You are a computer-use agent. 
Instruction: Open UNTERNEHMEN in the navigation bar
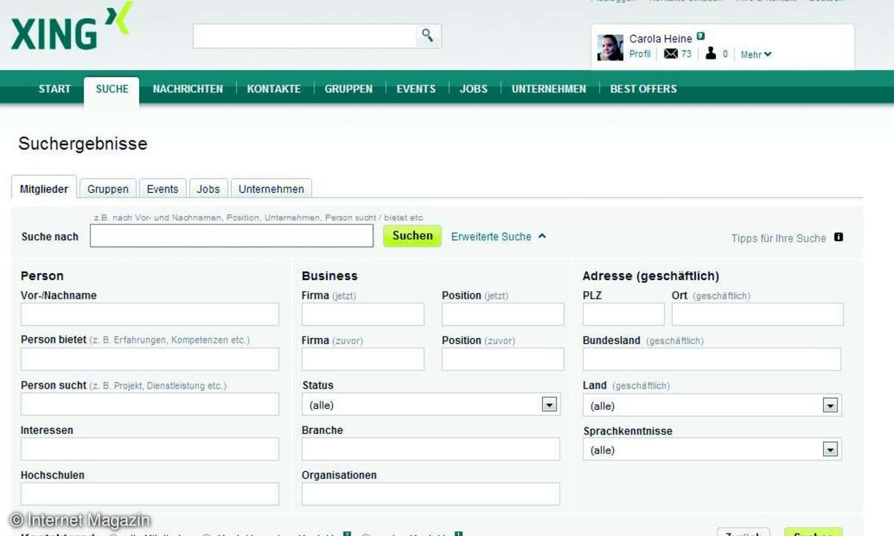pos(548,89)
